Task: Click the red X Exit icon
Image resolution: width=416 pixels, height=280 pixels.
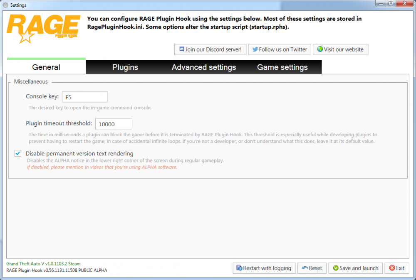Action: coord(392,268)
